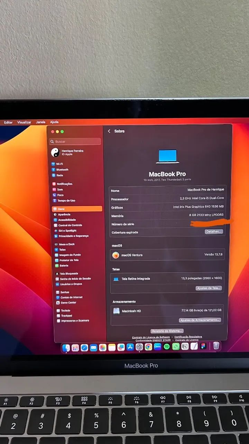This screenshot has width=249, height=444.
Task: Open Impressoras e Scanners in sidebar
Action: click(x=73, y=321)
